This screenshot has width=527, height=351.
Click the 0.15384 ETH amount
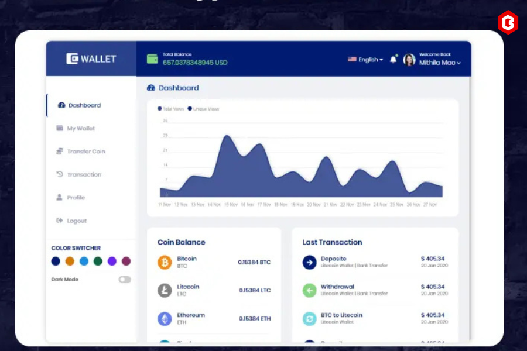click(x=255, y=319)
